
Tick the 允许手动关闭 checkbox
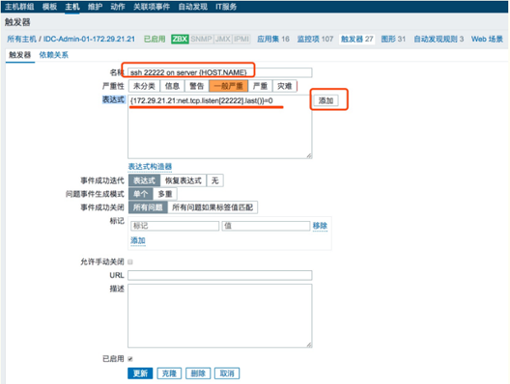click(130, 261)
